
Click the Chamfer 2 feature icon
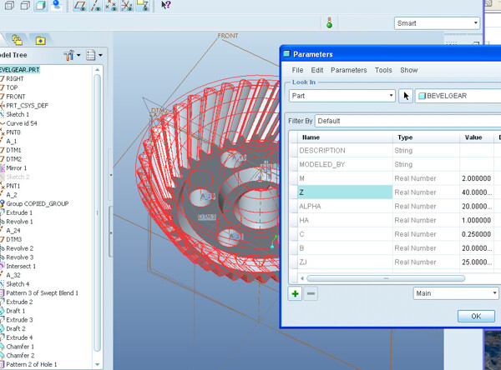pyautogui.click(x=2, y=355)
